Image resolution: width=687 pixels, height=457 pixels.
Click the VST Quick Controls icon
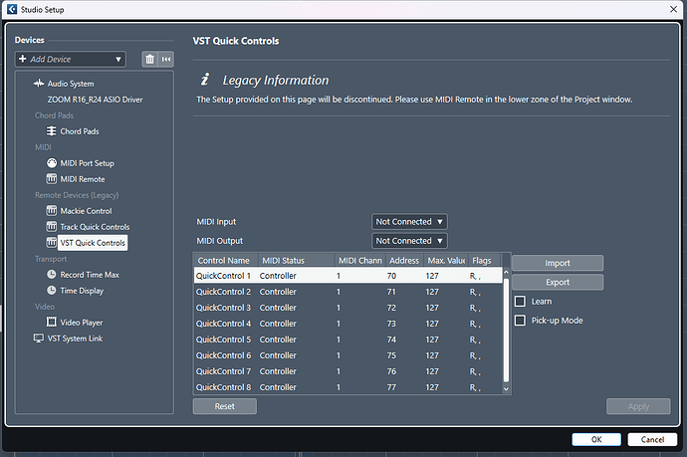52,242
